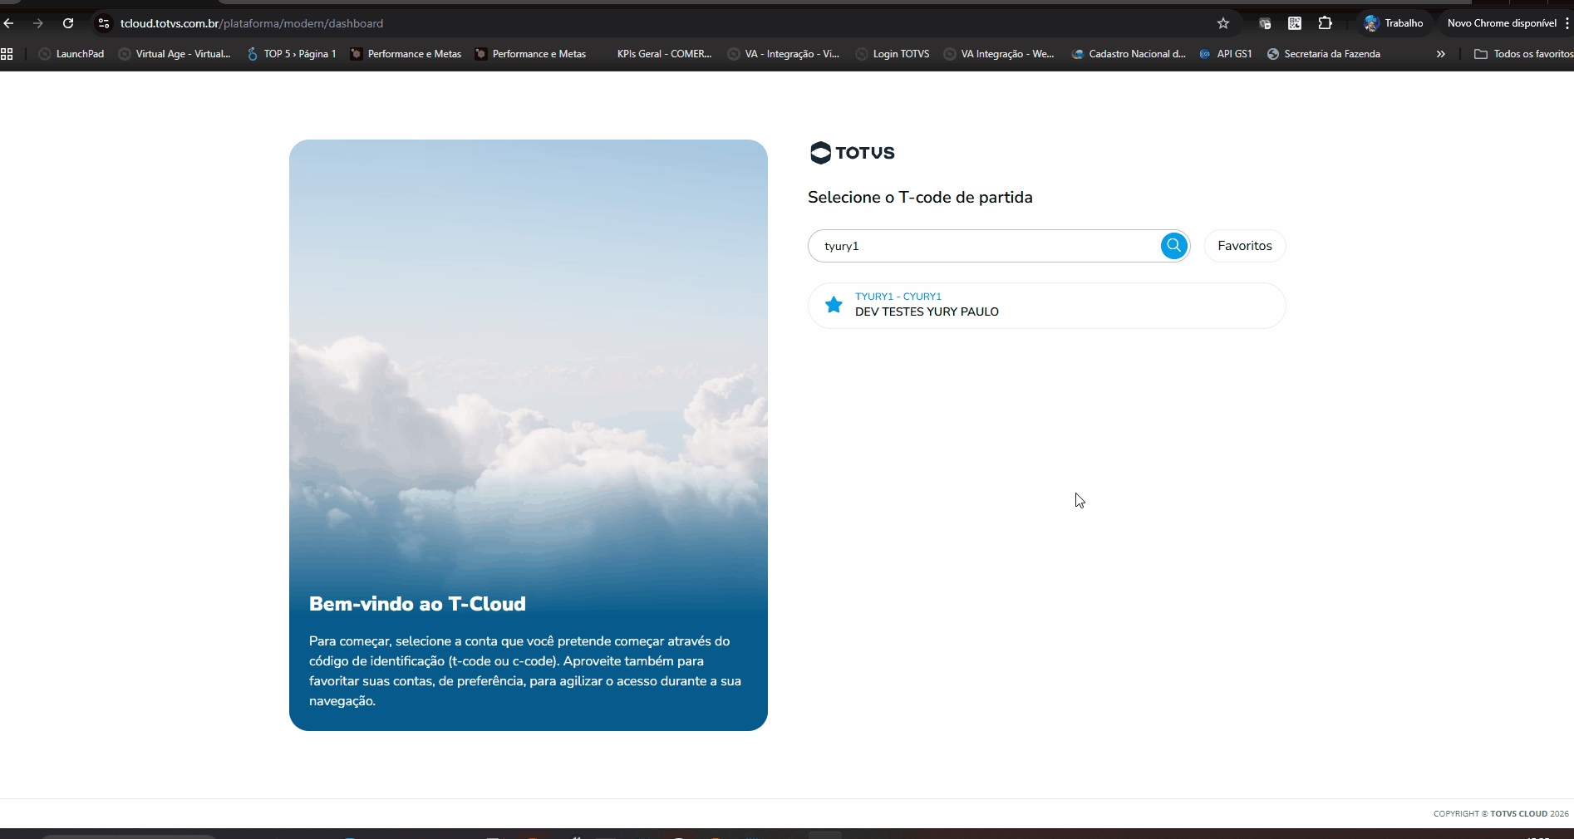Image resolution: width=1574 pixels, height=839 pixels.
Task: Open the VA - Integração - Vi bookmark
Action: [784, 54]
